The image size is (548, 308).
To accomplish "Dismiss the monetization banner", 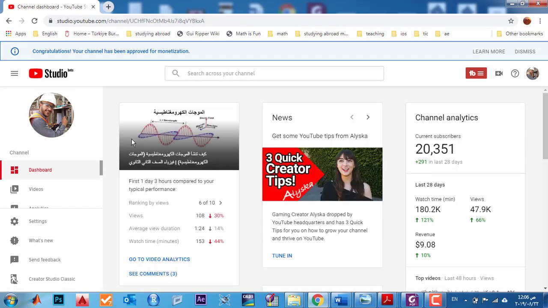I will [x=525, y=51].
